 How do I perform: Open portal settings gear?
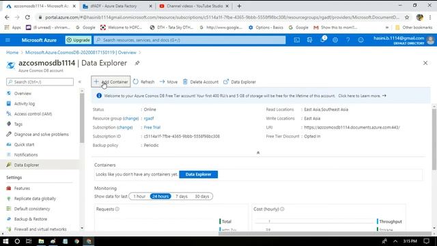click(335, 40)
